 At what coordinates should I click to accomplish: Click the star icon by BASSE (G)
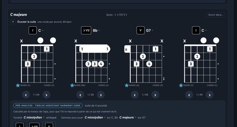(x=127, y=85)
